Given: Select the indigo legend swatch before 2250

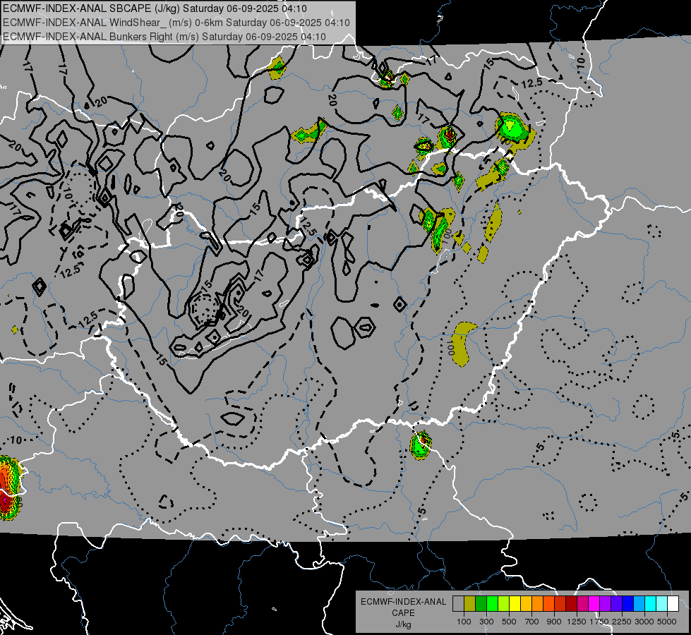Looking at the screenshot, I should [x=616, y=604].
